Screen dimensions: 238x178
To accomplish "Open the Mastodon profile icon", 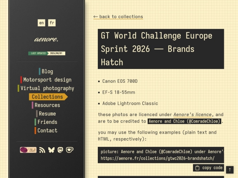I will (x=60, y=150).
